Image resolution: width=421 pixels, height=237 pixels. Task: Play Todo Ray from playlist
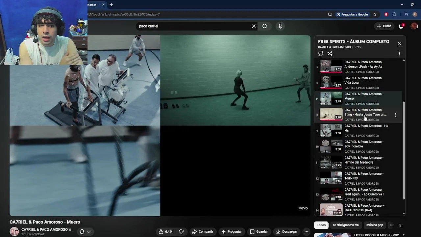point(359,178)
